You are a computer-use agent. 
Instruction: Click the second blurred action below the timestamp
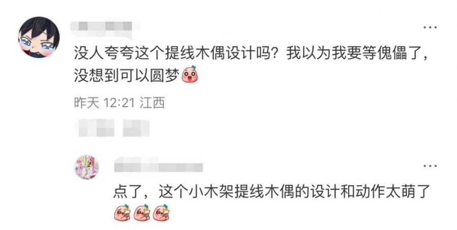click(x=136, y=128)
